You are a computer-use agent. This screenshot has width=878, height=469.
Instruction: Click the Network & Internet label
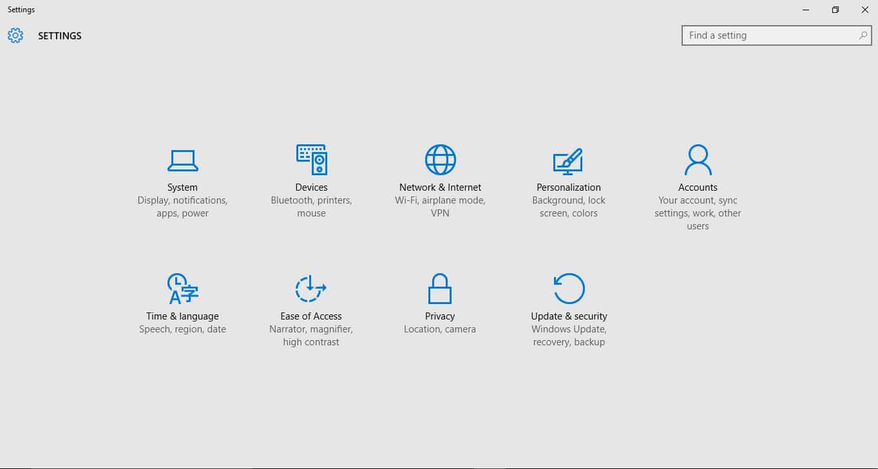point(440,187)
